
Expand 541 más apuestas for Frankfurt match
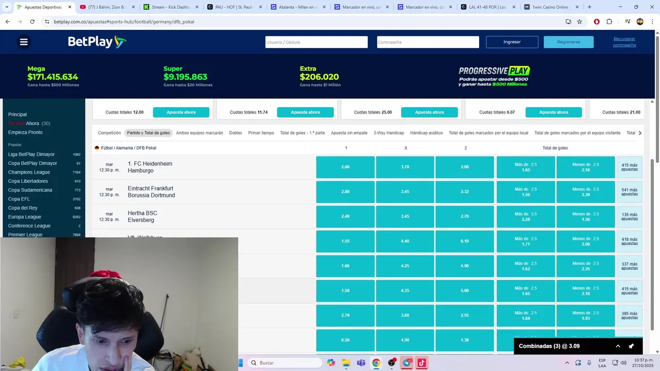pyautogui.click(x=629, y=192)
